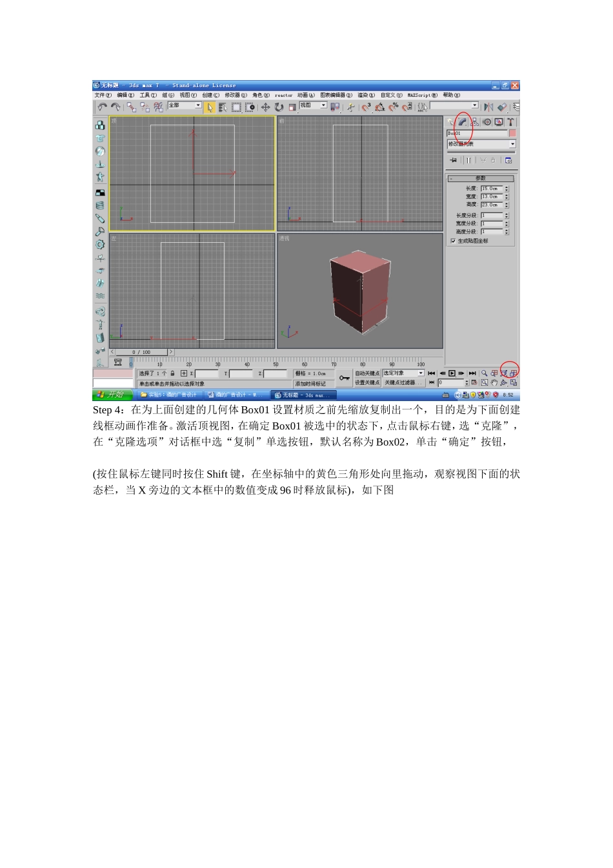Activate the Select and Move tool
The height and width of the screenshot is (868, 613).
(265, 107)
